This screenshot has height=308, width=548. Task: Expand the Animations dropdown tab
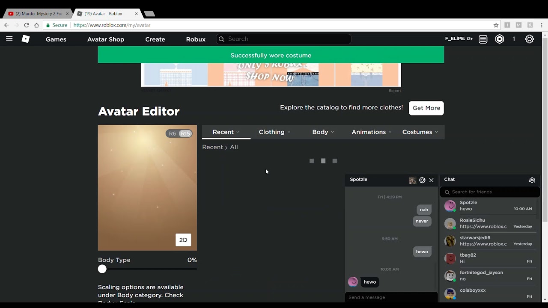click(x=371, y=132)
